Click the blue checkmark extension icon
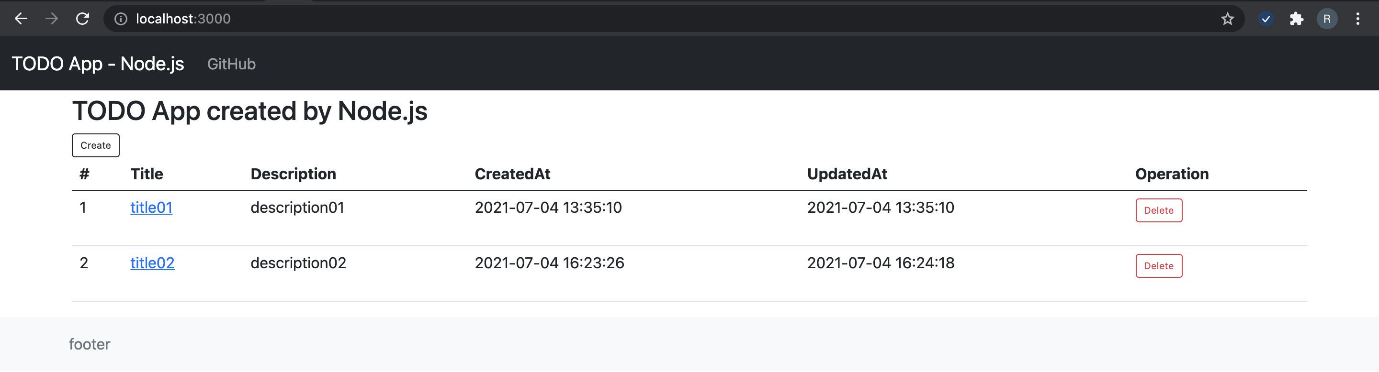The image size is (1379, 372). (x=1266, y=19)
